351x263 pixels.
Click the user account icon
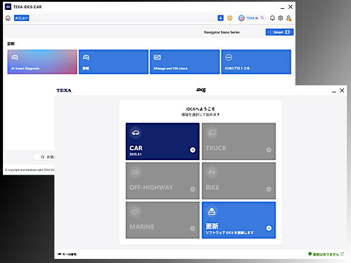coord(288,18)
